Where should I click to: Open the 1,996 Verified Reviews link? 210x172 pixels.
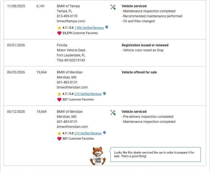(89, 28)
